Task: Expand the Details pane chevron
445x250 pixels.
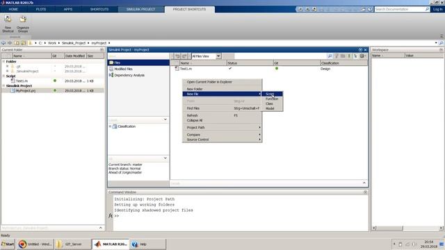Action: coord(364,183)
